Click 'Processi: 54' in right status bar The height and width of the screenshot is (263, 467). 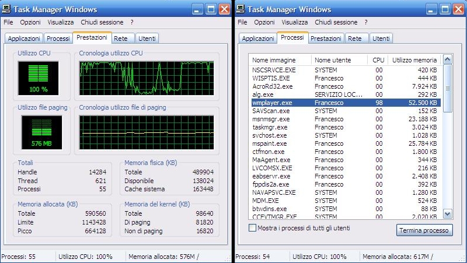tap(253, 257)
